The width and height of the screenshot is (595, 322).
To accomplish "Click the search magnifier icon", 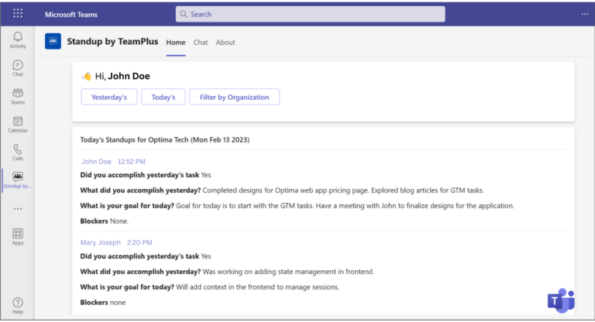I will click(x=184, y=14).
